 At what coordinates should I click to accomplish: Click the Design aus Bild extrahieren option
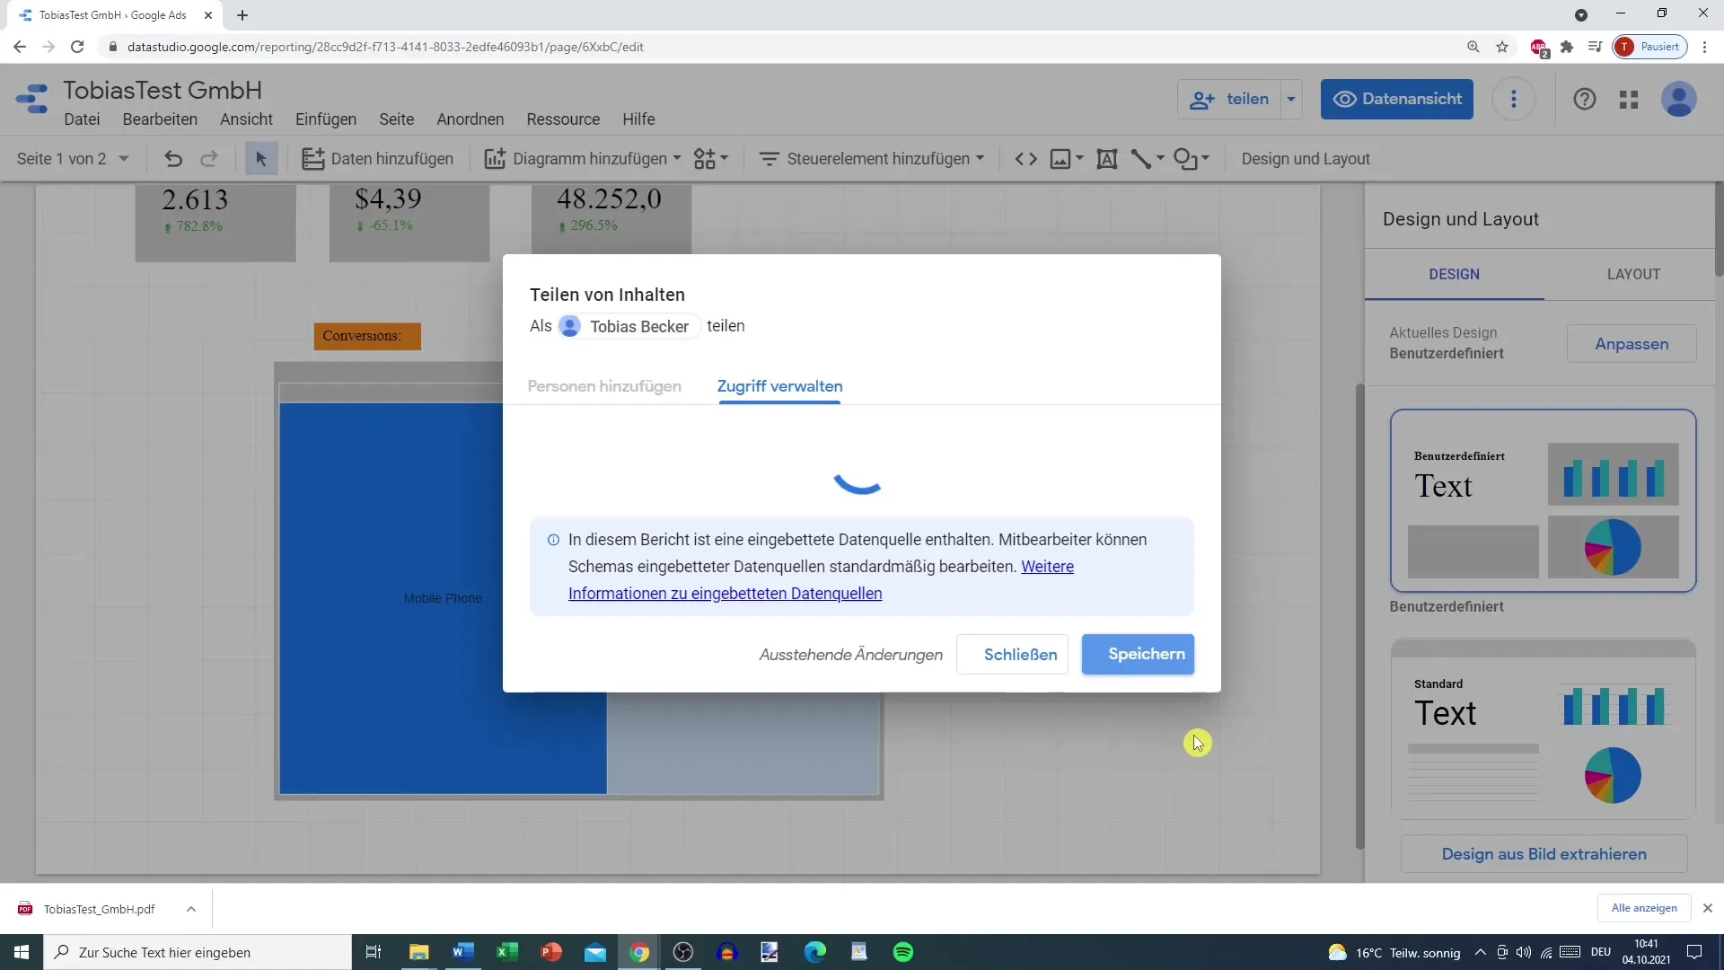1543,852
